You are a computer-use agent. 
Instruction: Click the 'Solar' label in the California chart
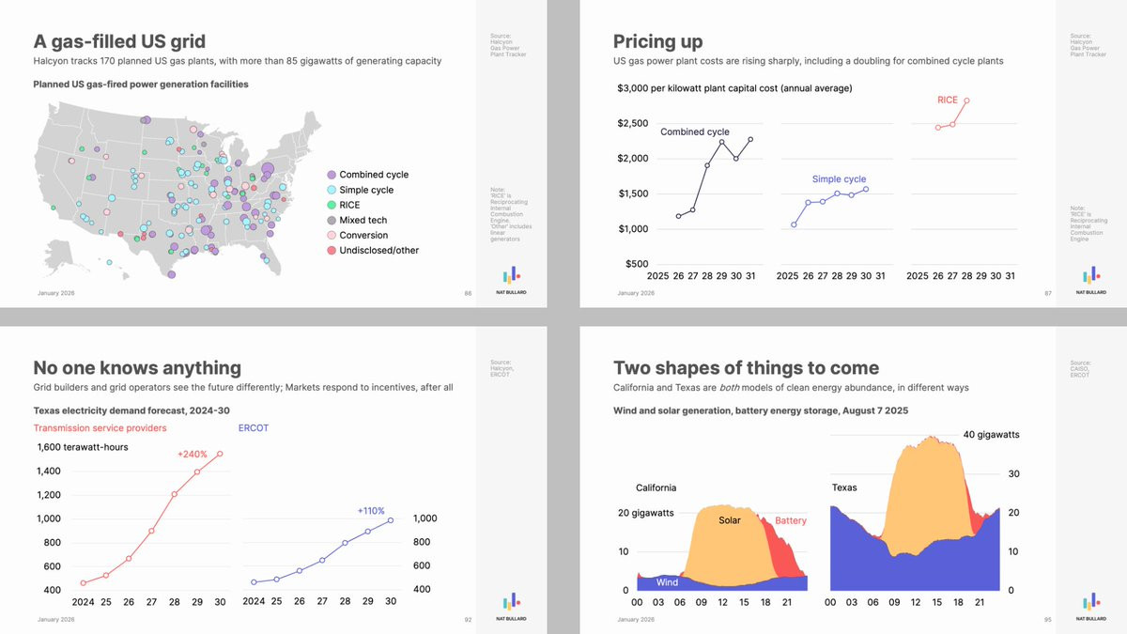click(x=730, y=520)
